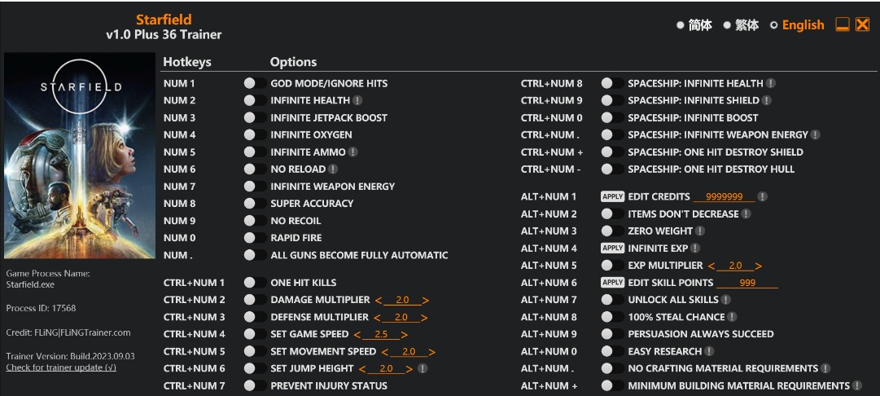The width and height of the screenshot is (880, 396).
Task: Click the Damage Multiplier value field
Action: pos(402,300)
